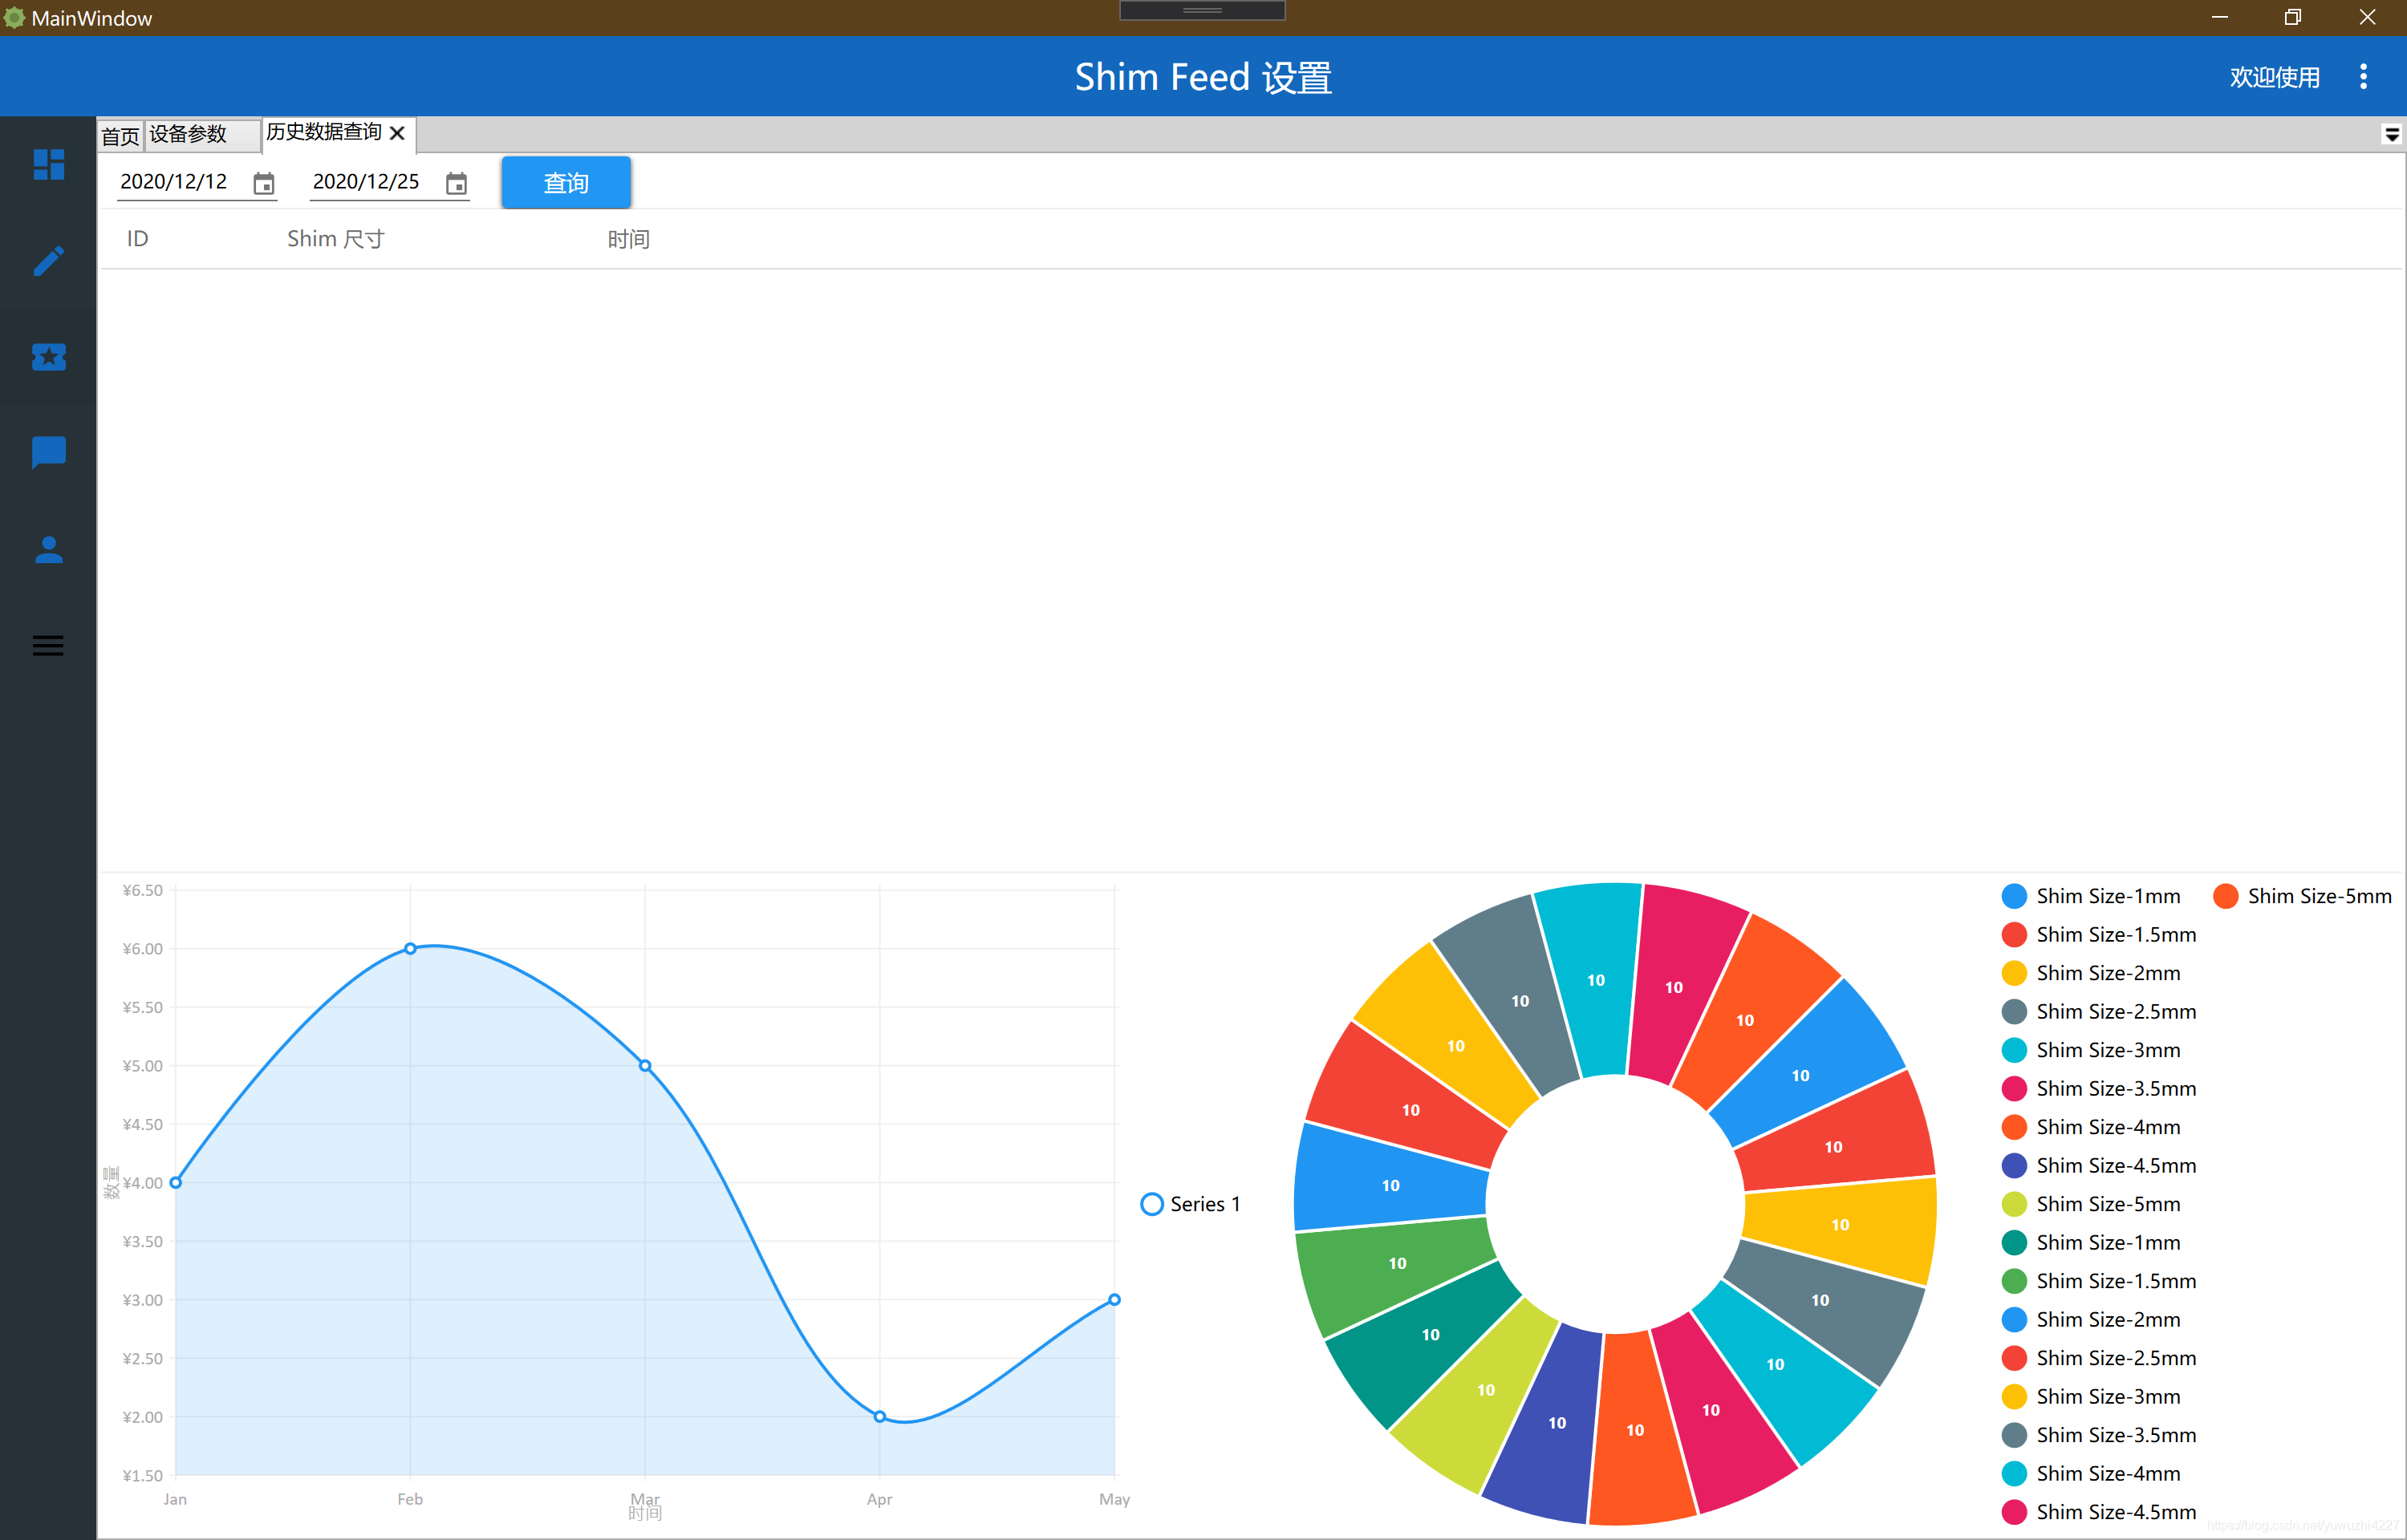2407x1540 pixels.
Task: Open the chat message sidebar icon
Action: point(48,452)
